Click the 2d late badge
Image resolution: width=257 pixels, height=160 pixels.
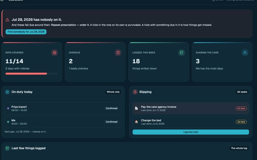[241, 122]
